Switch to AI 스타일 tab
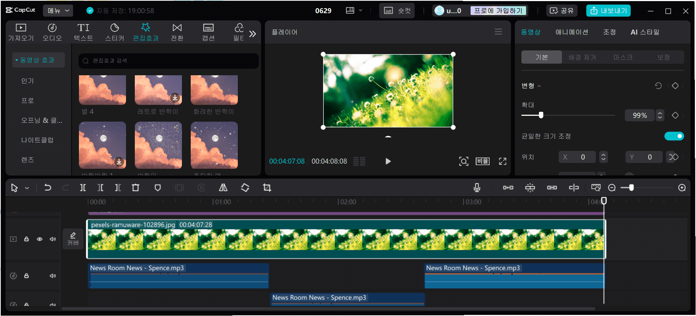Image resolution: width=696 pixels, height=316 pixels. [x=645, y=32]
